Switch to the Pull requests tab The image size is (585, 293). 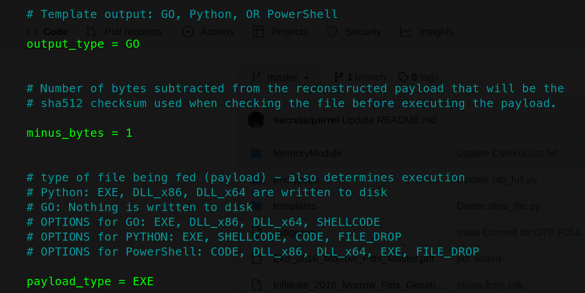point(133,32)
